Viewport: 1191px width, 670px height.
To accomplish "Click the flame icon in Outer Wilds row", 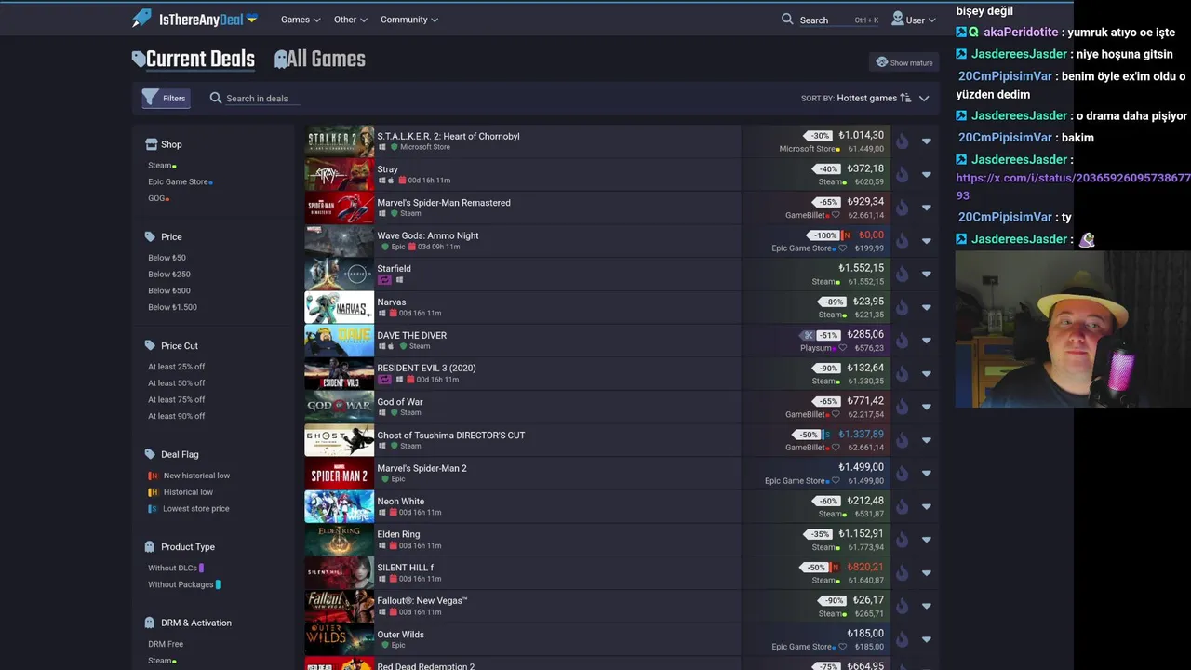I will click(902, 639).
